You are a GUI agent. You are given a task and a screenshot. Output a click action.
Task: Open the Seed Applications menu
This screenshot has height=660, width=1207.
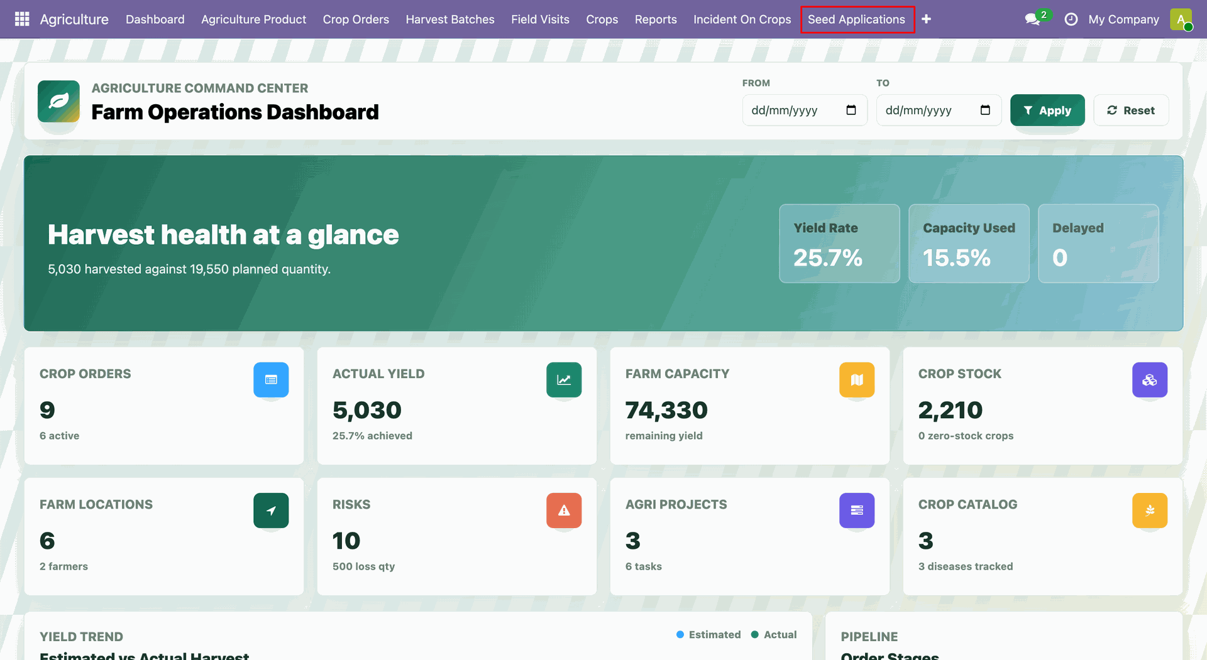click(x=856, y=19)
